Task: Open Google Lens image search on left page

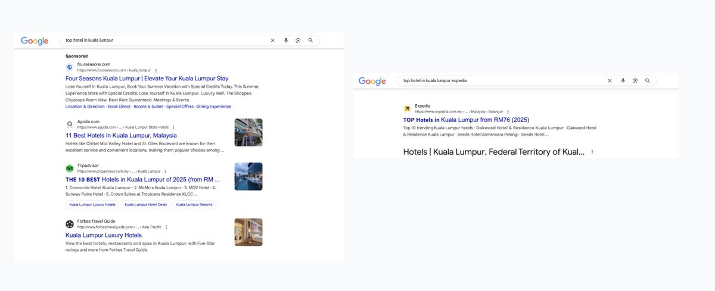Action: [298, 40]
